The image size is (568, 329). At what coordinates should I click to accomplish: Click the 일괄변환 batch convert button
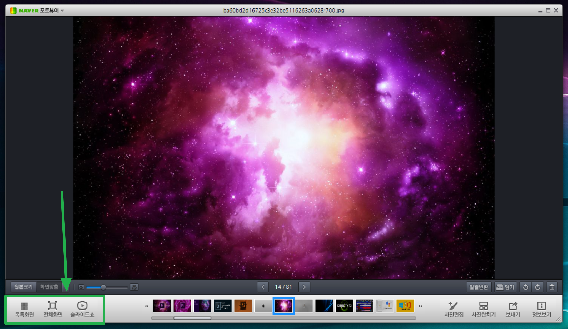click(x=479, y=287)
